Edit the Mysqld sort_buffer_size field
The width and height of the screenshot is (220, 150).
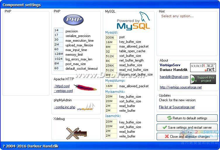click(111, 56)
